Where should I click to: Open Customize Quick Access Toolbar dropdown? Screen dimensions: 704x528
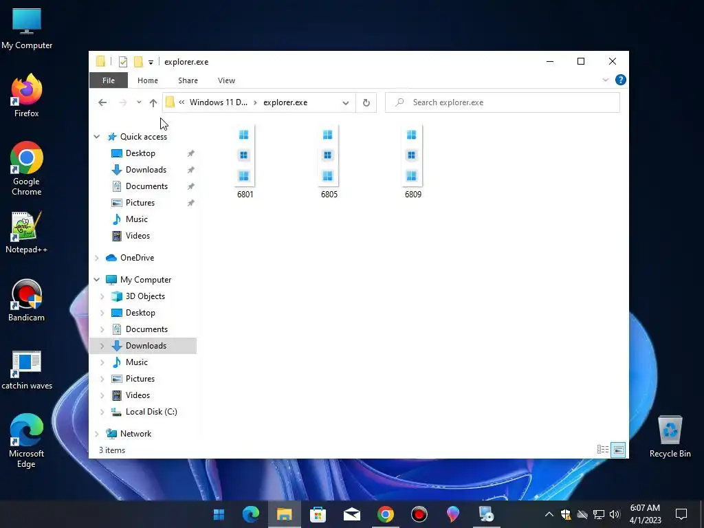(x=151, y=63)
